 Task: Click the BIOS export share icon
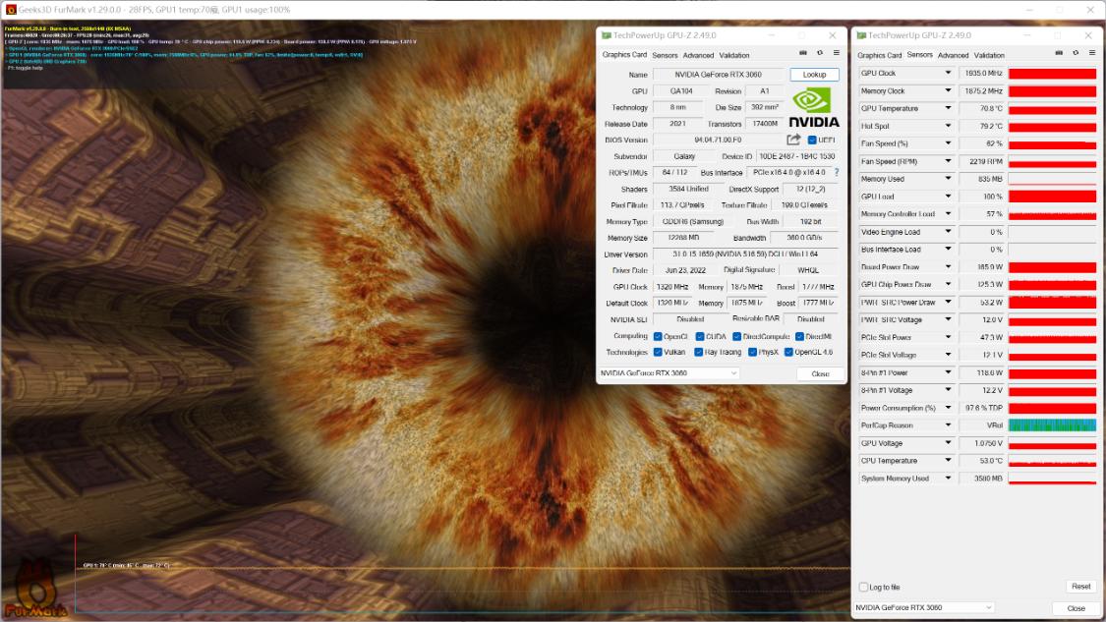793,140
